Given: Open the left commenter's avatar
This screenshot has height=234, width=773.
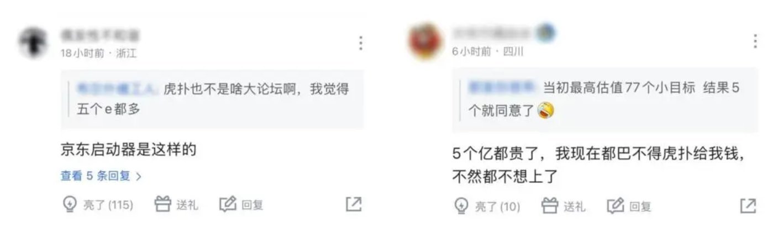Looking at the screenshot, I should [x=32, y=42].
